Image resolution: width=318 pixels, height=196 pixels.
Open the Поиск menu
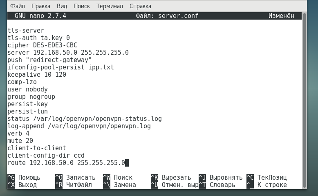[81, 6]
